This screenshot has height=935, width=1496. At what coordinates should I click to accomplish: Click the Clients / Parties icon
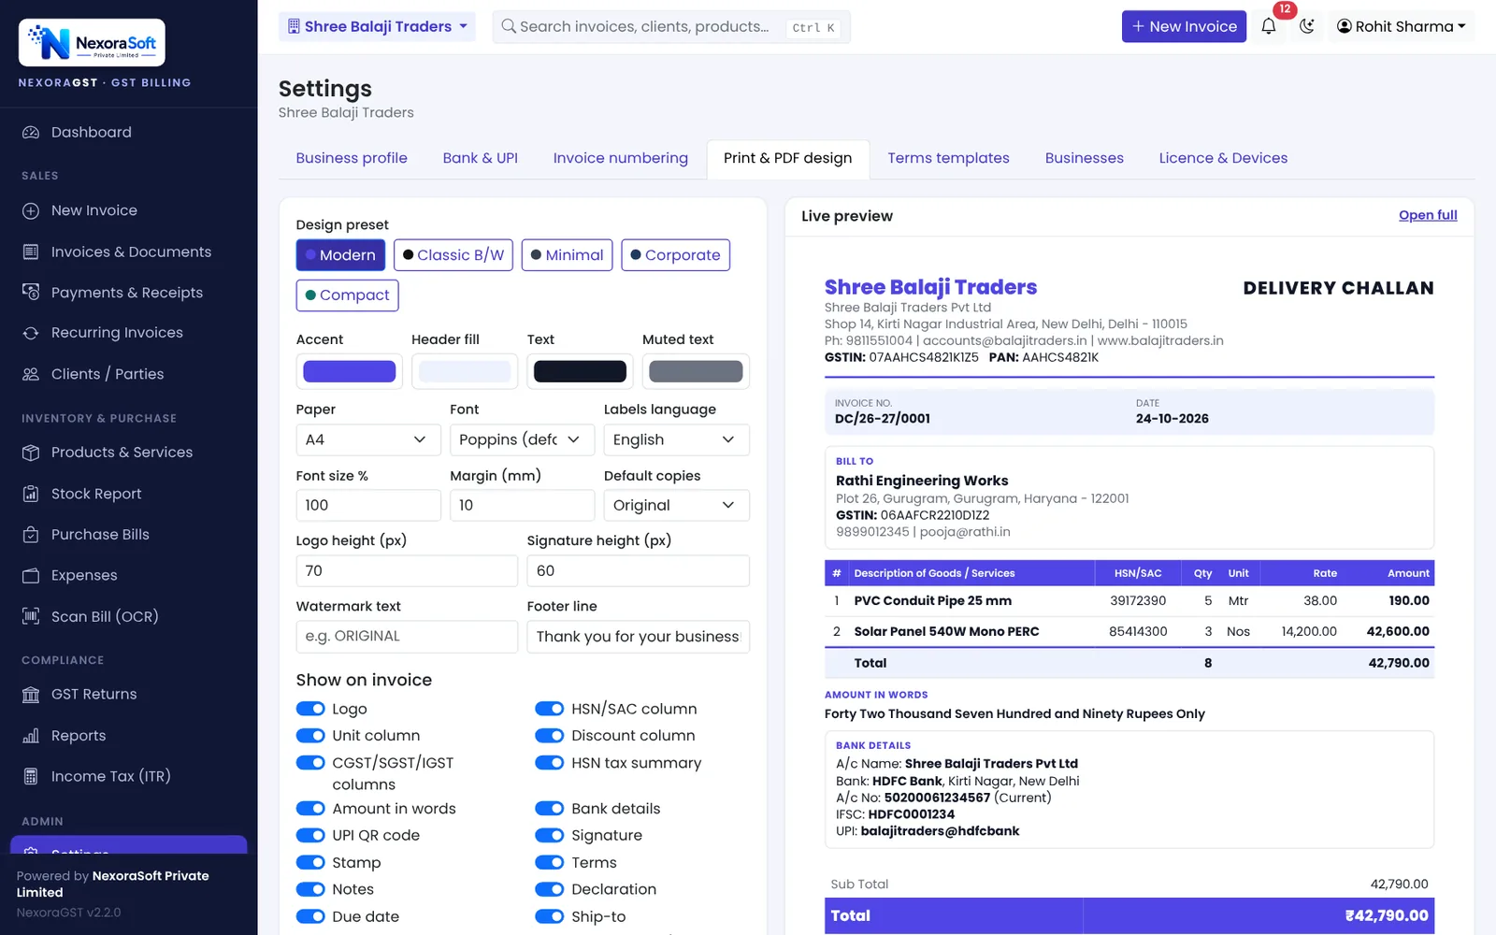coord(31,374)
